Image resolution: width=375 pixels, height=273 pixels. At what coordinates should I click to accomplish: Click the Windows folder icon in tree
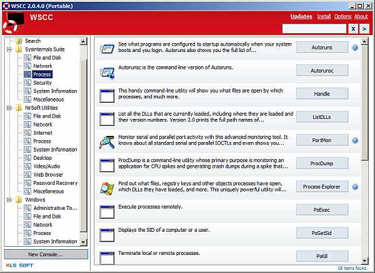tap(19, 200)
